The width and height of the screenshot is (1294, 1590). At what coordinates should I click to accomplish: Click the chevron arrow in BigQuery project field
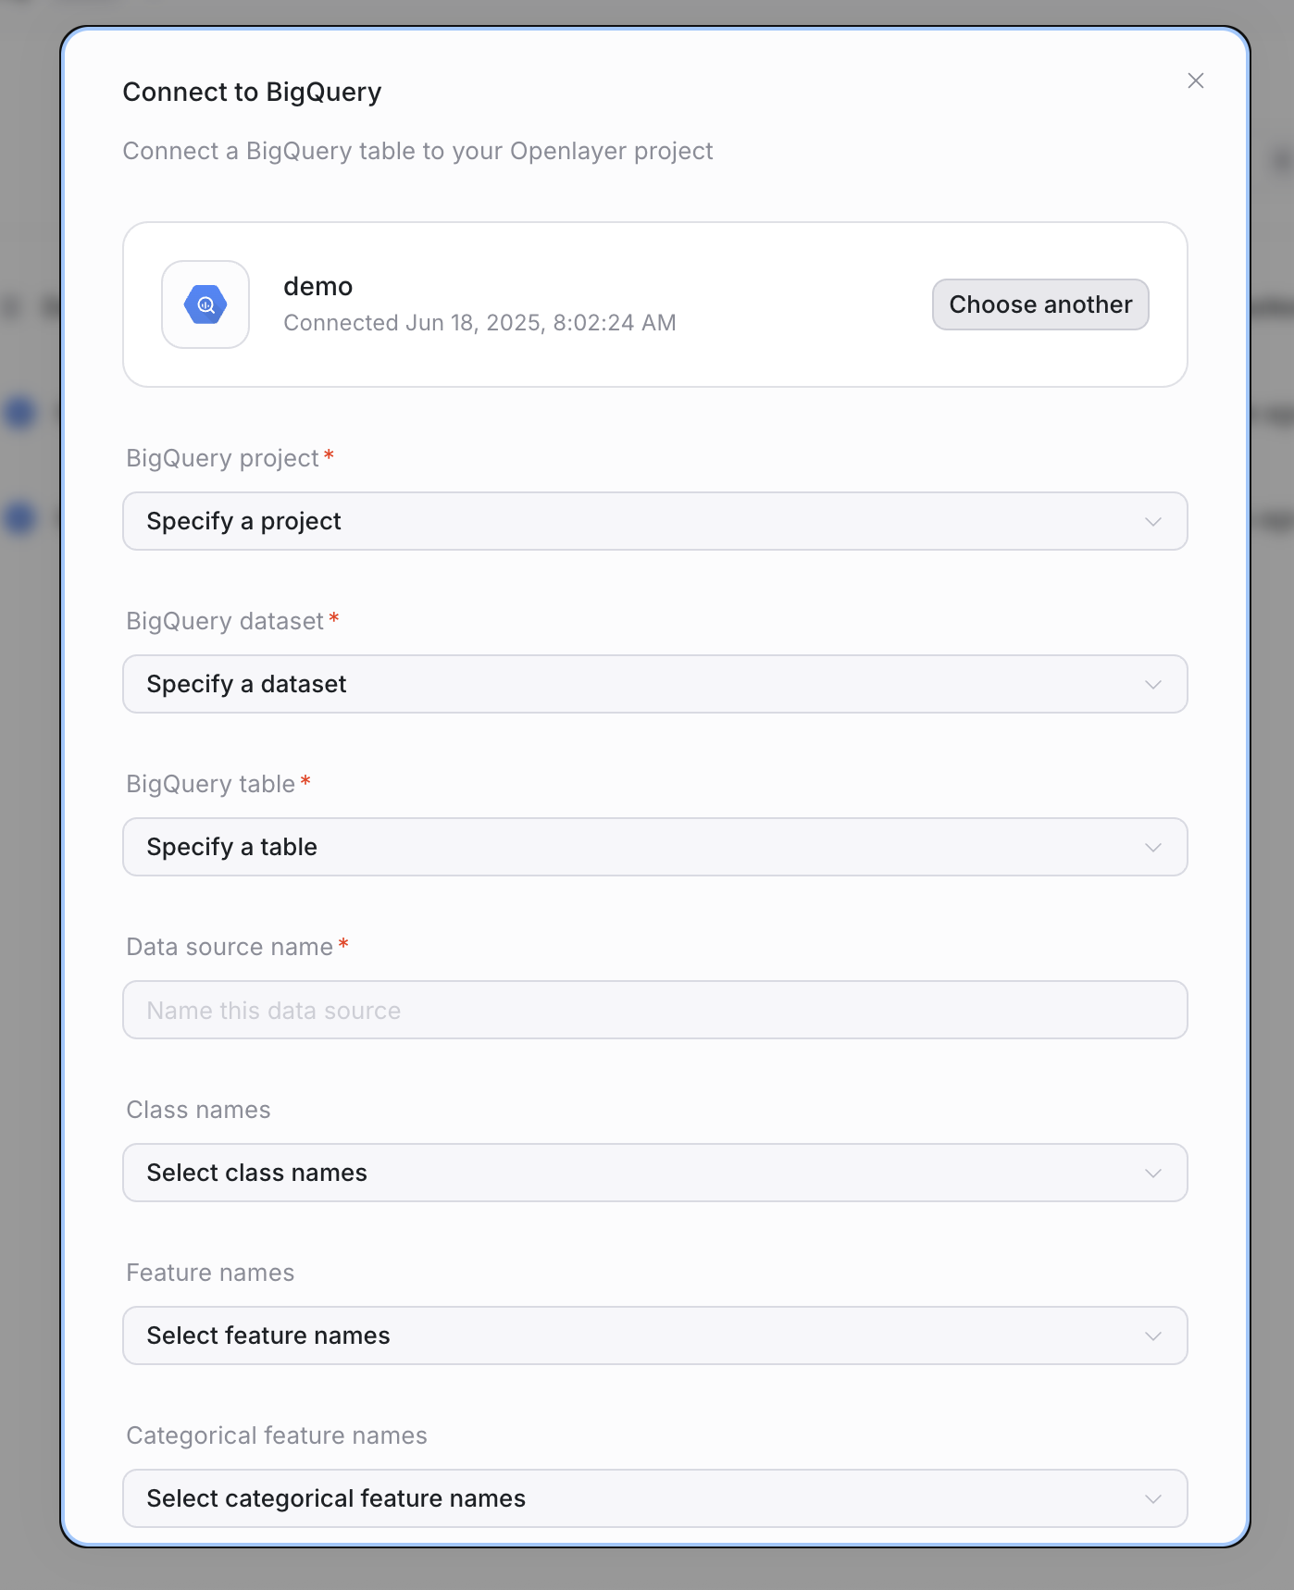(1152, 522)
